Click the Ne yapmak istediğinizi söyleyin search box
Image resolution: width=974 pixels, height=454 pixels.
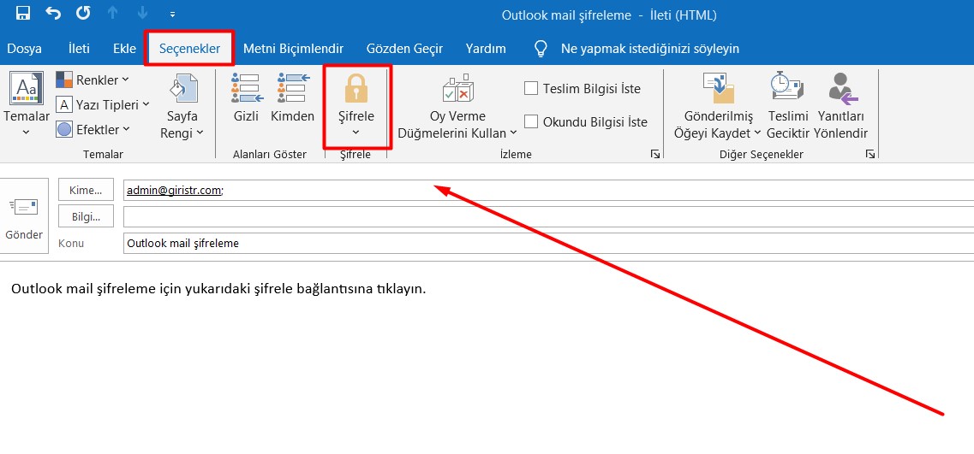click(649, 49)
